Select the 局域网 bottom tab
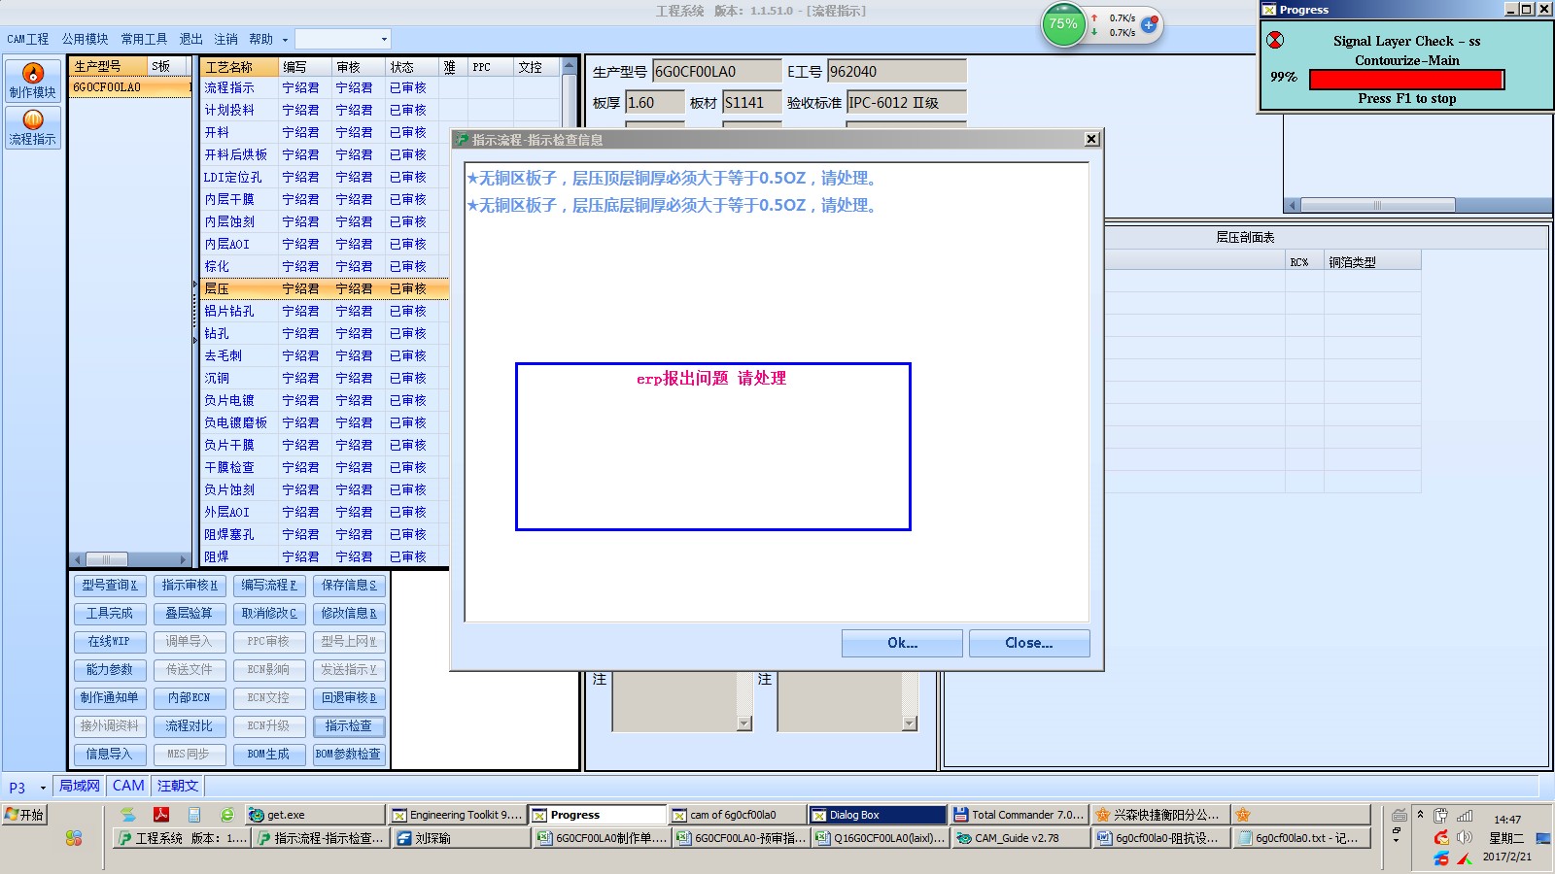Image resolution: width=1555 pixels, height=874 pixels. 80,786
